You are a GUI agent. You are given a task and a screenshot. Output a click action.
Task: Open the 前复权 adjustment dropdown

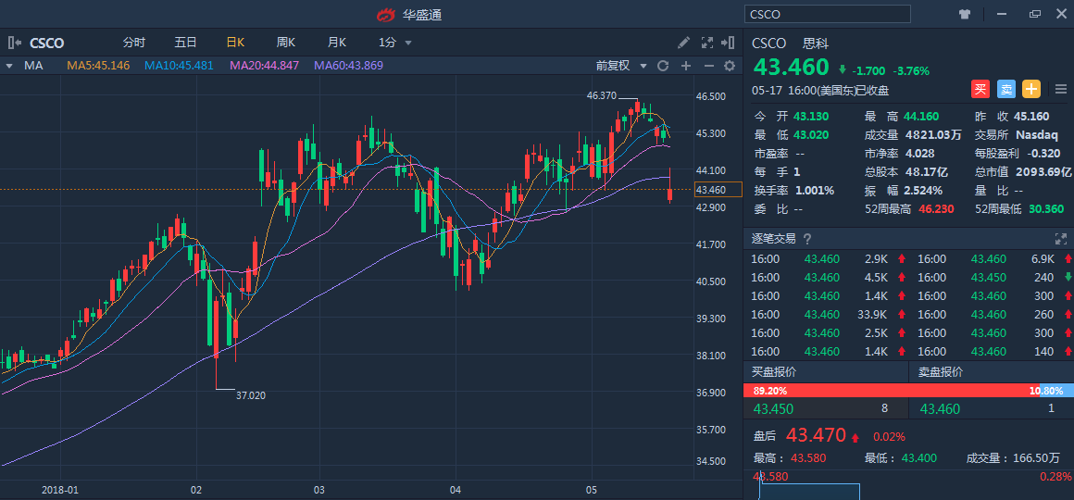[x=618, y=66]
